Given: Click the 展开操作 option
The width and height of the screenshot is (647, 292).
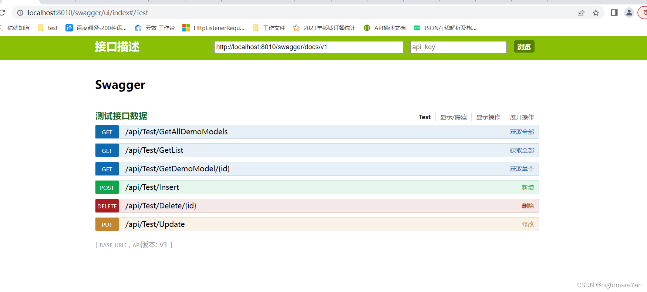Looking at the screenshot, I should pos(522,117).
